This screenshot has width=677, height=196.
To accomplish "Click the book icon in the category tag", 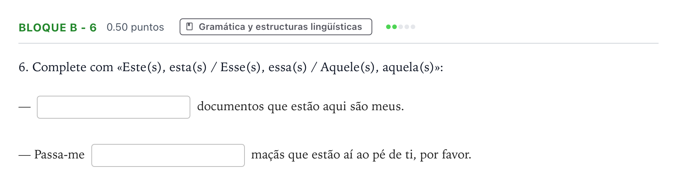I will pyautogui.click(x=189, y=27).
